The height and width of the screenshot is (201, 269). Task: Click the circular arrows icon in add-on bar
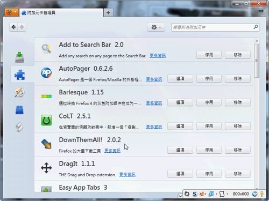pos(187,194)
